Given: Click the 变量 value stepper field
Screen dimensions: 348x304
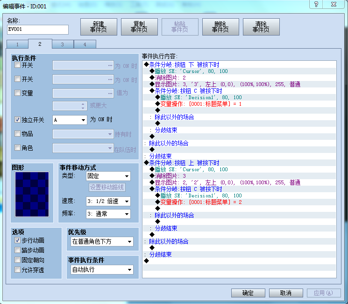Looking at the screenshot, I should pos(70,106).
